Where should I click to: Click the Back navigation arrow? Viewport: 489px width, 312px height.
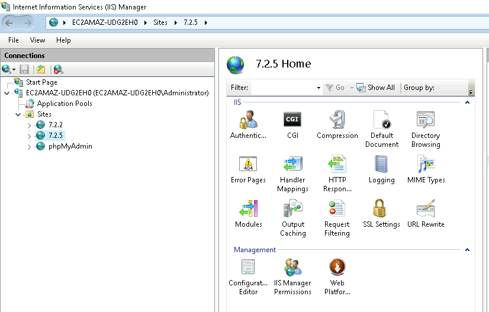tap(9, 22)
